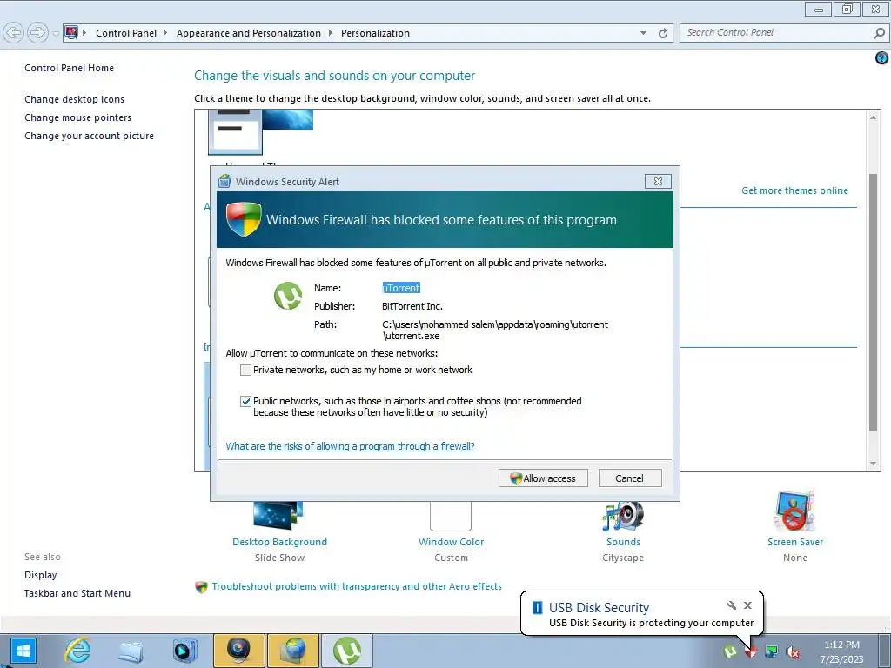Image resolution: width=891 pixels, height=668 pixels.
Task: Uncheck Public networks option
Action: 245,401
